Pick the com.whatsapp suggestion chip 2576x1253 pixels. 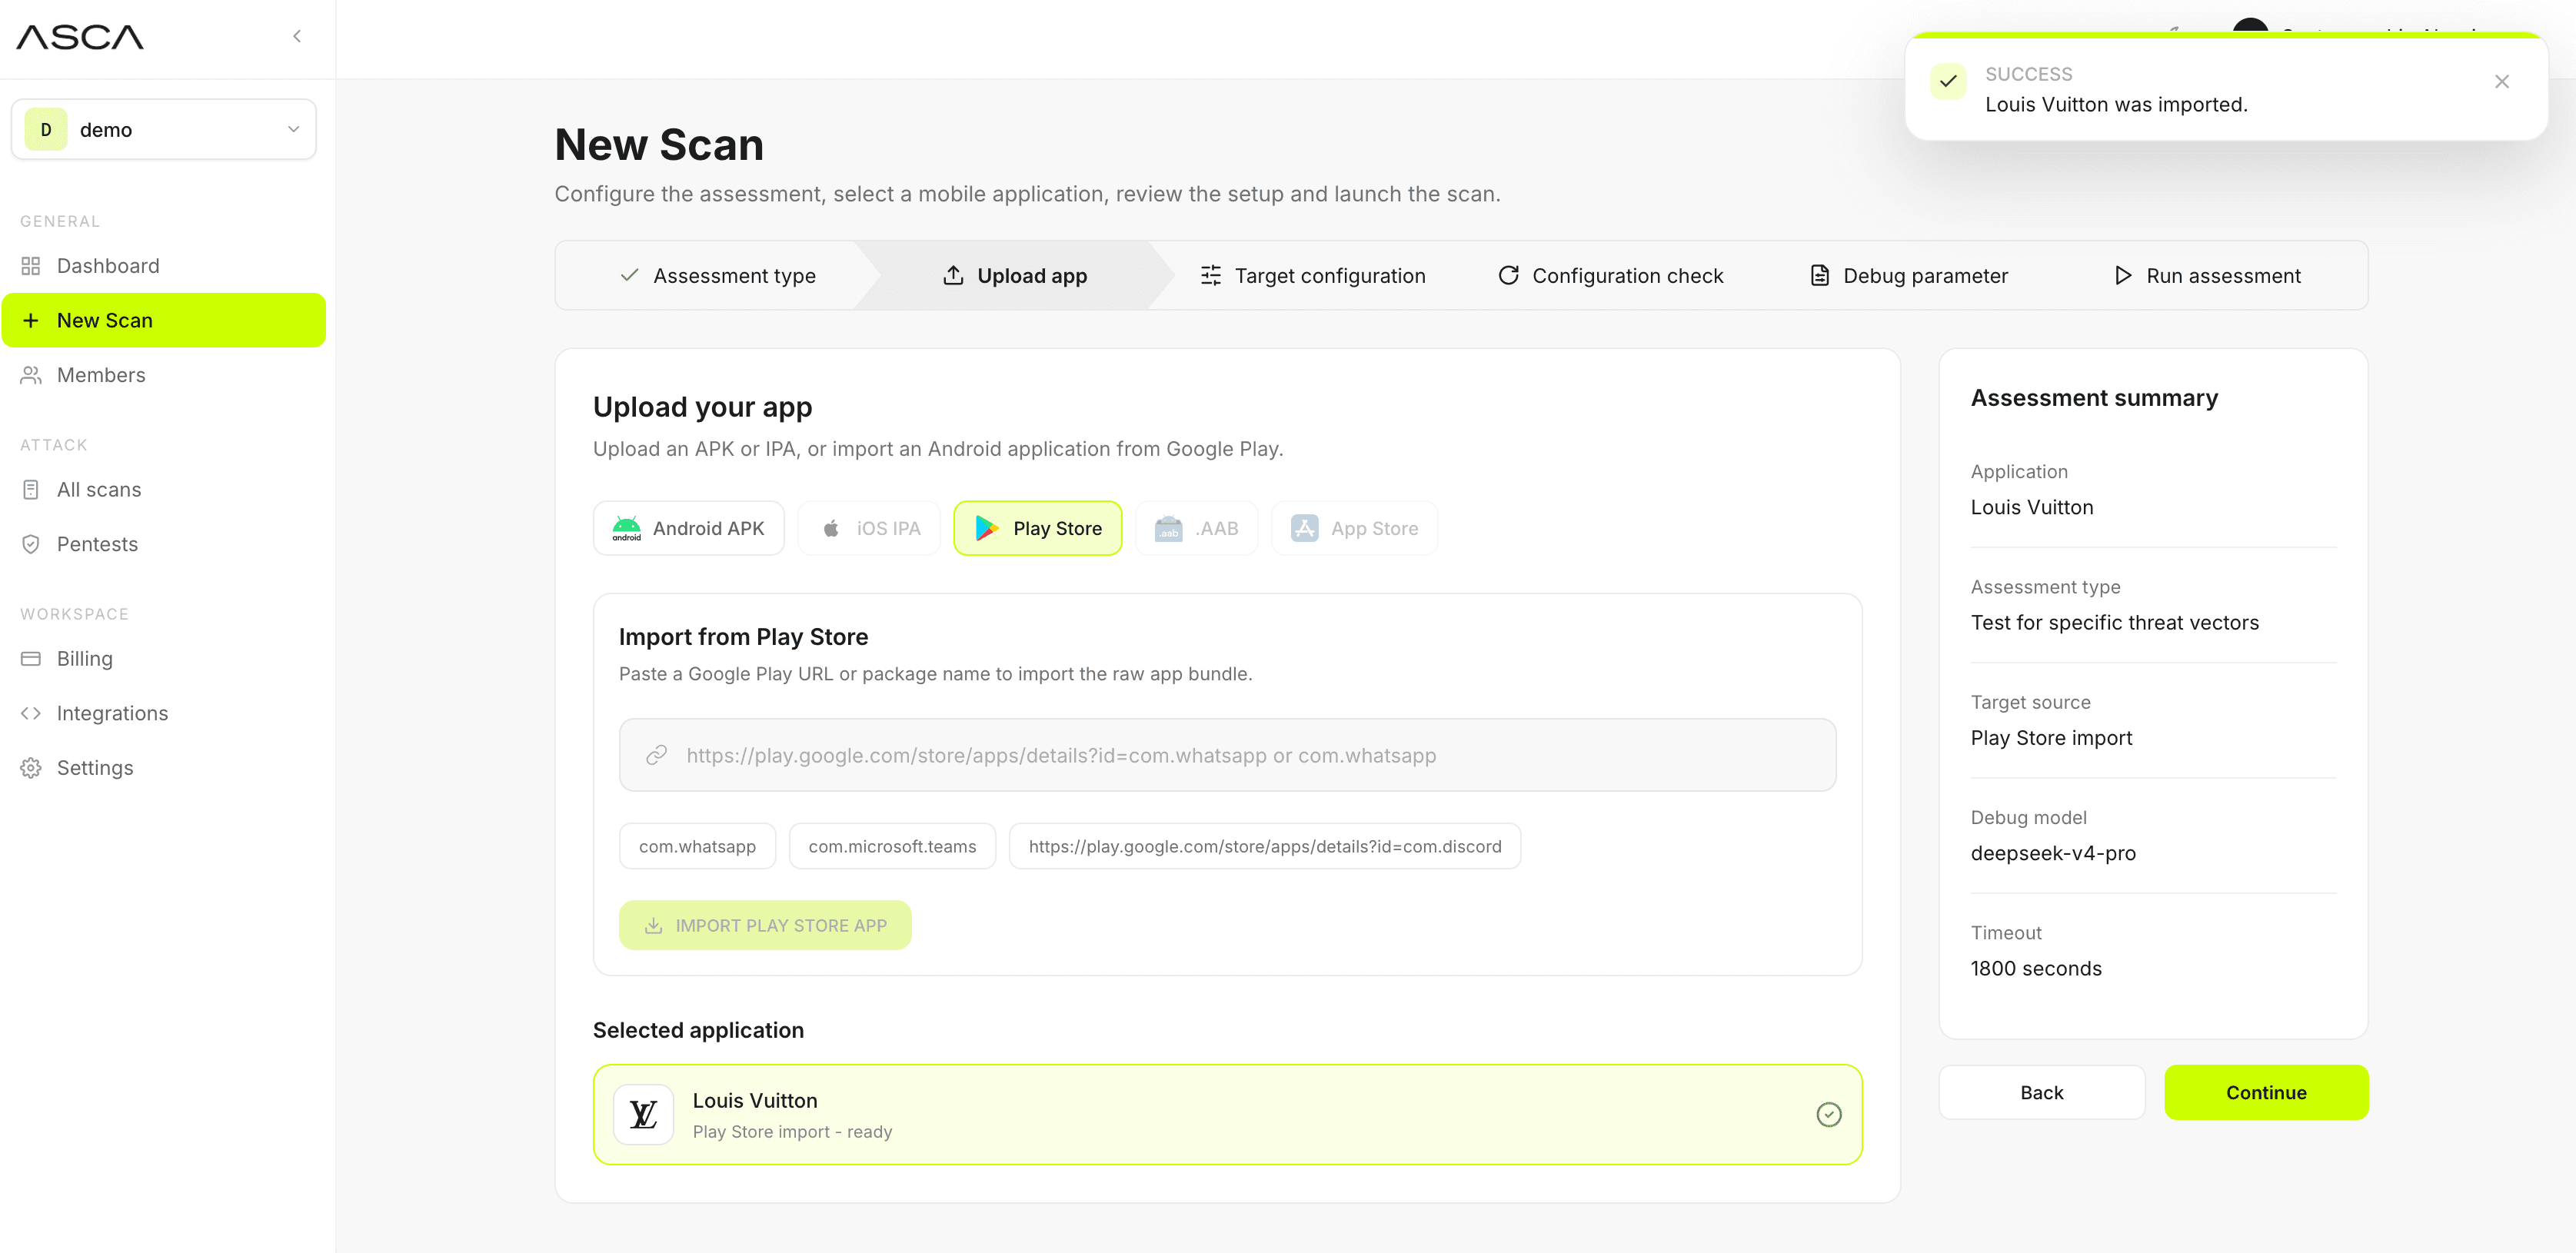[x=698, y=846]
